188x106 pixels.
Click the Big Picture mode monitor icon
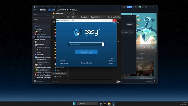(146, 7)
